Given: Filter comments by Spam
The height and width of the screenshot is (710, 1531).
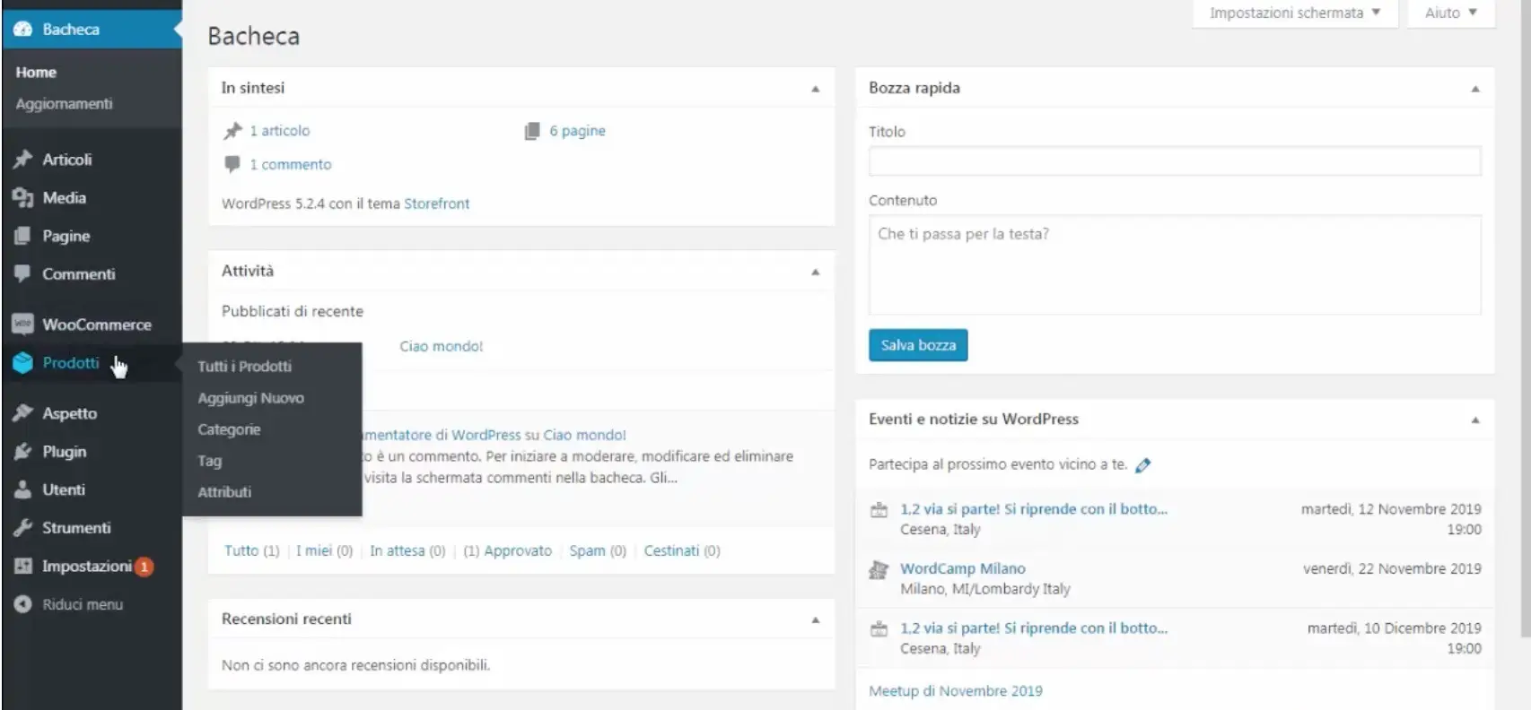Looking at the screenshot, I should click(587, 550).
